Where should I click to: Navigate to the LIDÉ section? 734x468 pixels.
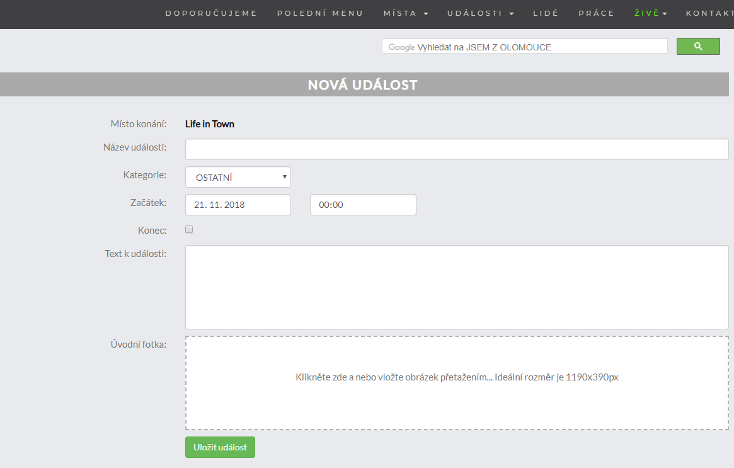(546, 13)
